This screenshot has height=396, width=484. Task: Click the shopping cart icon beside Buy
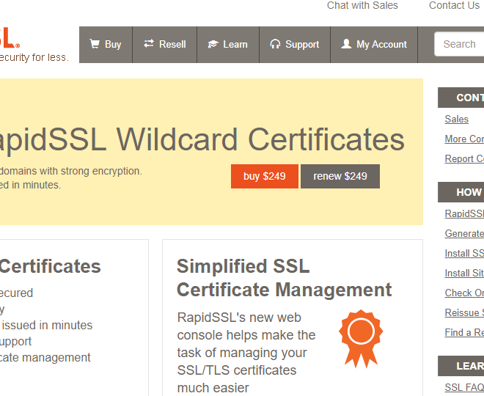click(x=95, y=44)
